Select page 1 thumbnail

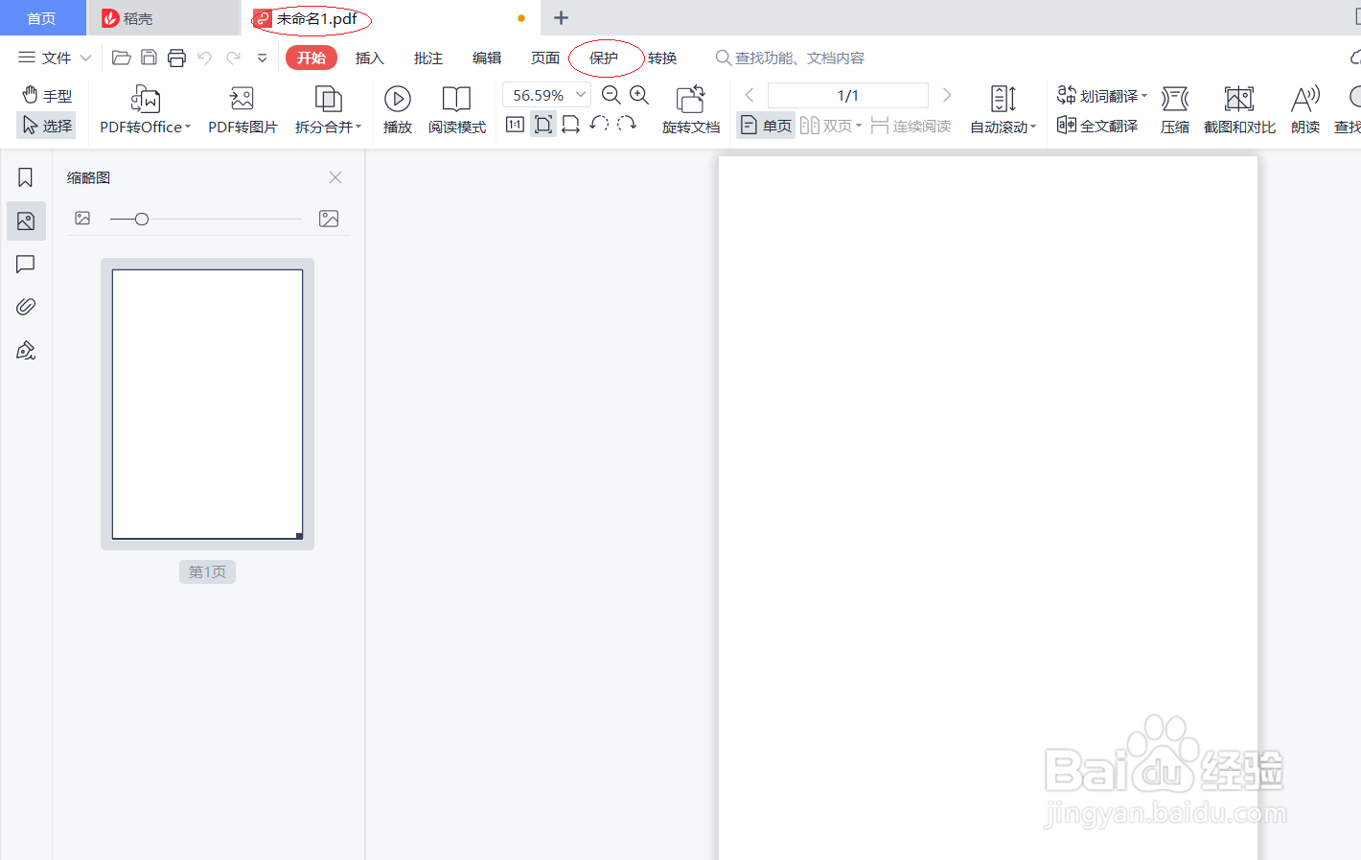pos(207,404)
